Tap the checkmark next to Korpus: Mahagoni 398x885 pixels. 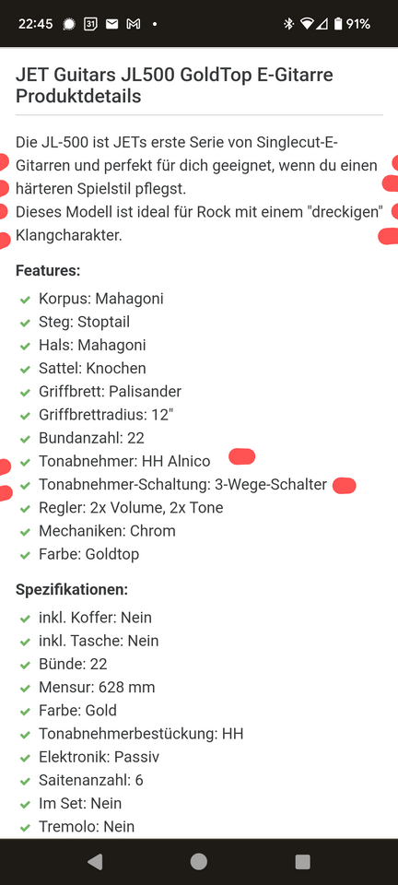pos(25,299)
